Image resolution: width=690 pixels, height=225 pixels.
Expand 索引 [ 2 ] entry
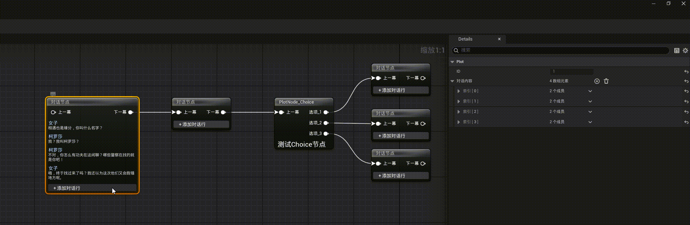[x=459, y=112]
